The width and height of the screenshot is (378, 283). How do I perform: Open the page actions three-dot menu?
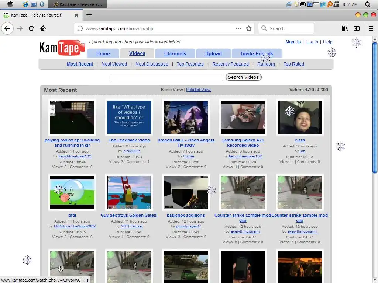pyautogui.click(x=238, y=28)
